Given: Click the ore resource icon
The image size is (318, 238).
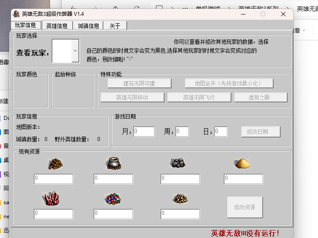Looking at the screenshot, I should [x=178, y=163].
